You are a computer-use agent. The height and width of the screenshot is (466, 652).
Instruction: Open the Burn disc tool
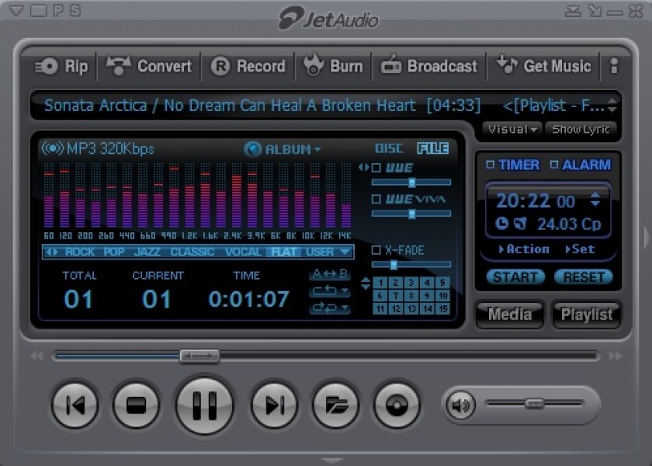pyautogui.click(x=333, y=66)
